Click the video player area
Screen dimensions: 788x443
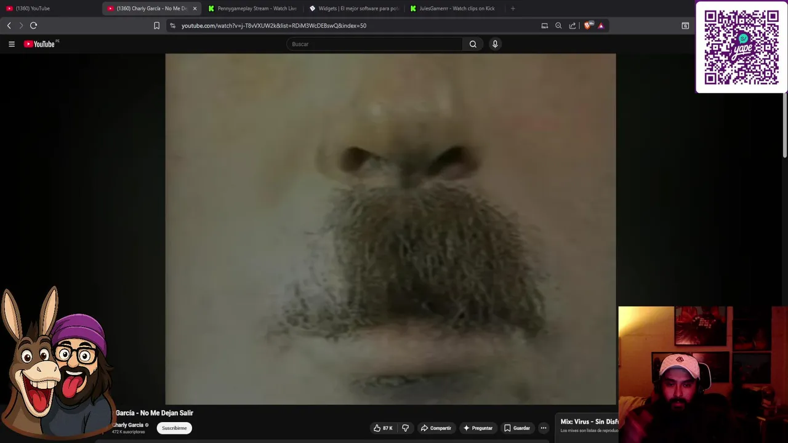(390, 229)
